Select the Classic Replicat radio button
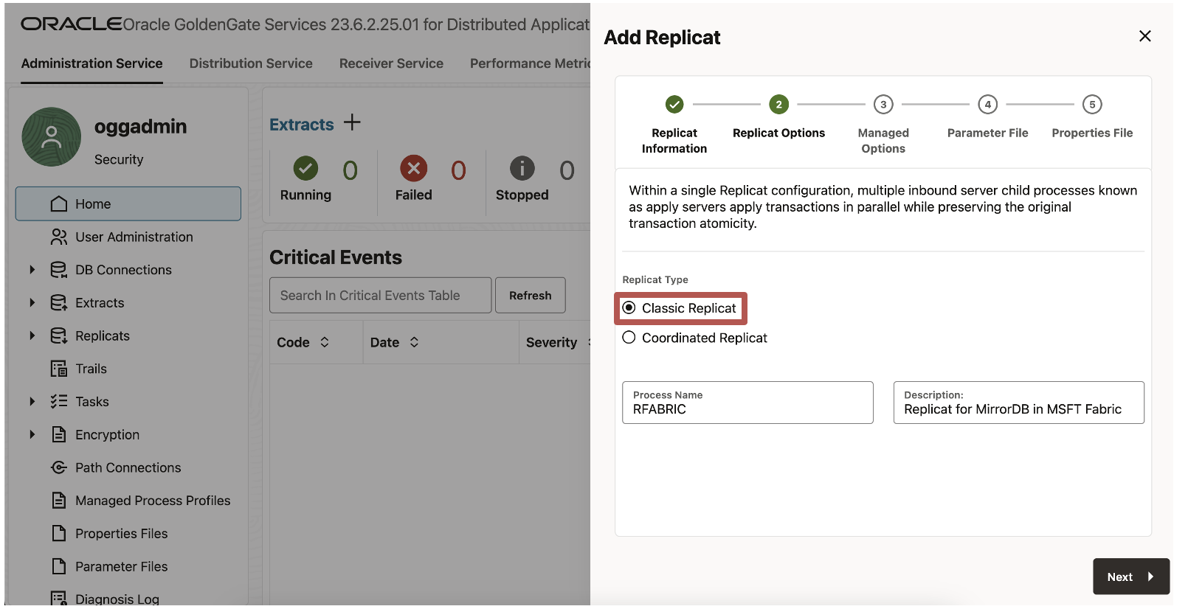 pyautogui.click(x=629, y=308)
